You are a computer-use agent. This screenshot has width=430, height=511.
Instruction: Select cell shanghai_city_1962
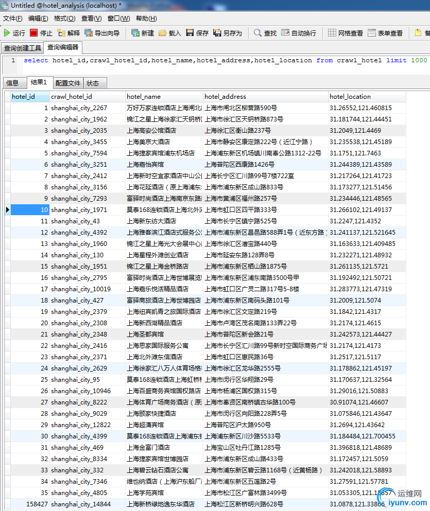pyautogui.click(x=88, y=119)
